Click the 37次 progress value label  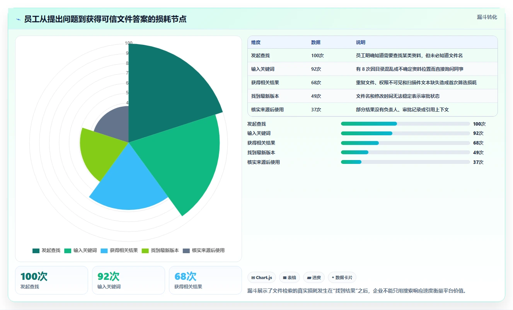coord(478,162)
